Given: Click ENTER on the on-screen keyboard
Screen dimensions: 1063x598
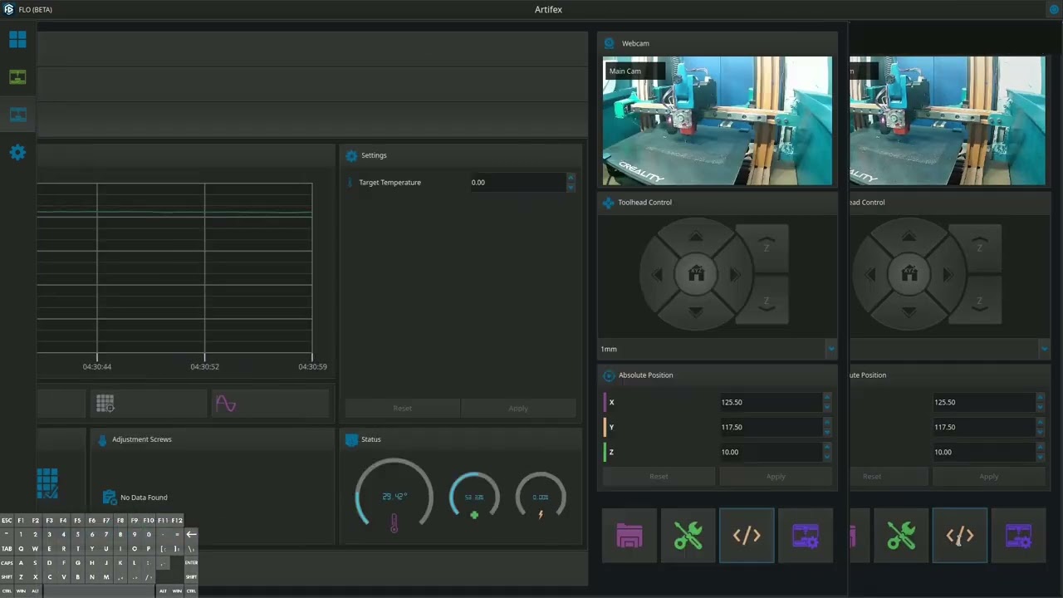Looking at the screenshot, I should (x=191, y=563).
